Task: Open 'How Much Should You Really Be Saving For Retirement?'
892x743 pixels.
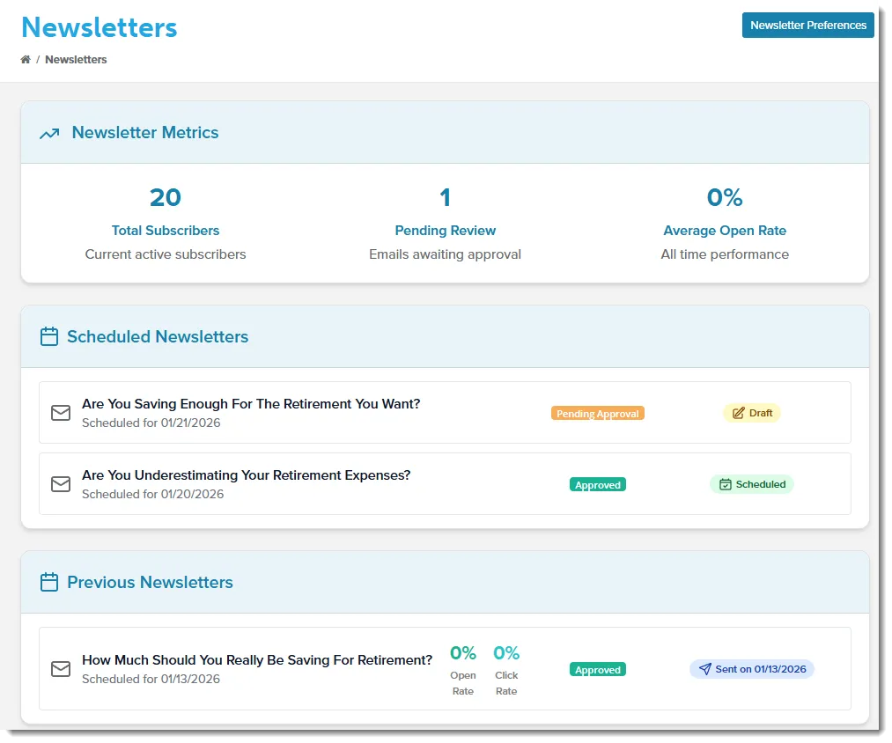Action: coord(257,660)
